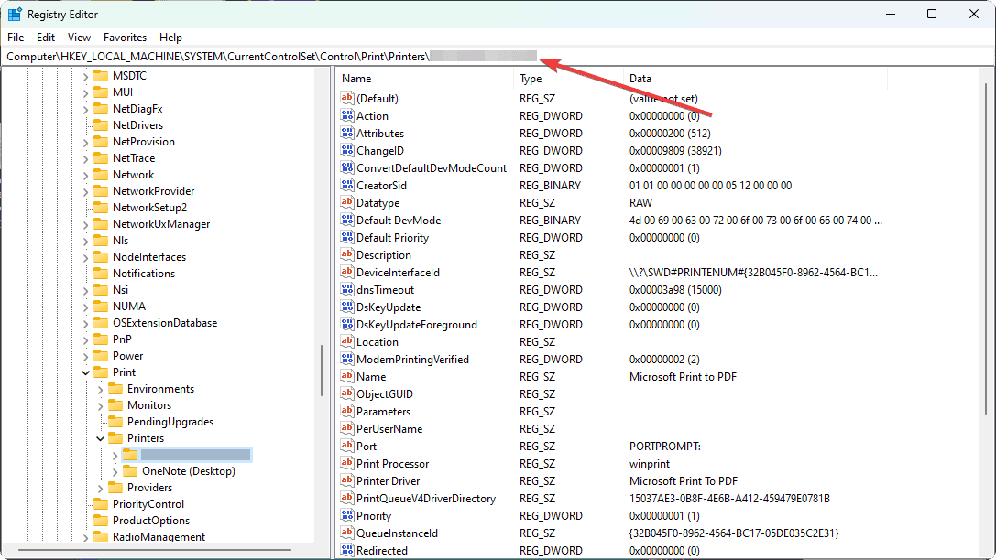Select the folder icon for the OneNote (Desktop) key
Viewport: 996px width, 560px height.
click(130, 471)
